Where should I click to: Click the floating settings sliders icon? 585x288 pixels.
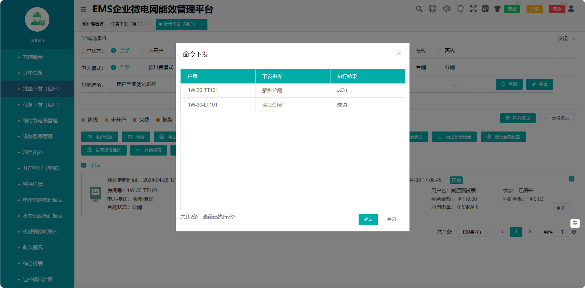tap(575, 224)
